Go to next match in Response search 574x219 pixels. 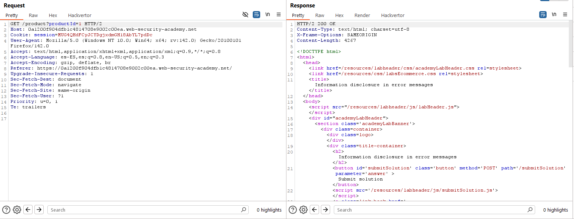pyautogui.click(x=325, y=210)
